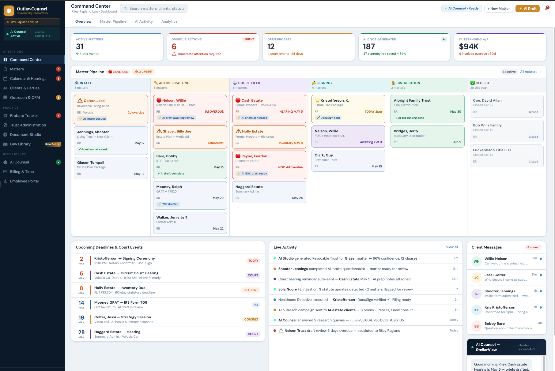Click the AI Counsel Ready status pill
The image size is (555, 371).
point(462,9)
